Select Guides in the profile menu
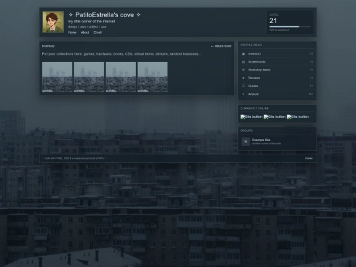356x267 pixels. pyautogui.click(x=277, y=86)
